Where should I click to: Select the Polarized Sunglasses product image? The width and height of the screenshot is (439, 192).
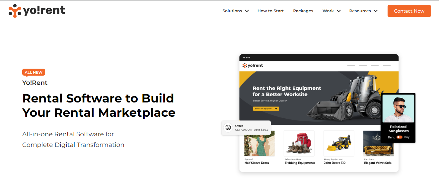[399, 108]
